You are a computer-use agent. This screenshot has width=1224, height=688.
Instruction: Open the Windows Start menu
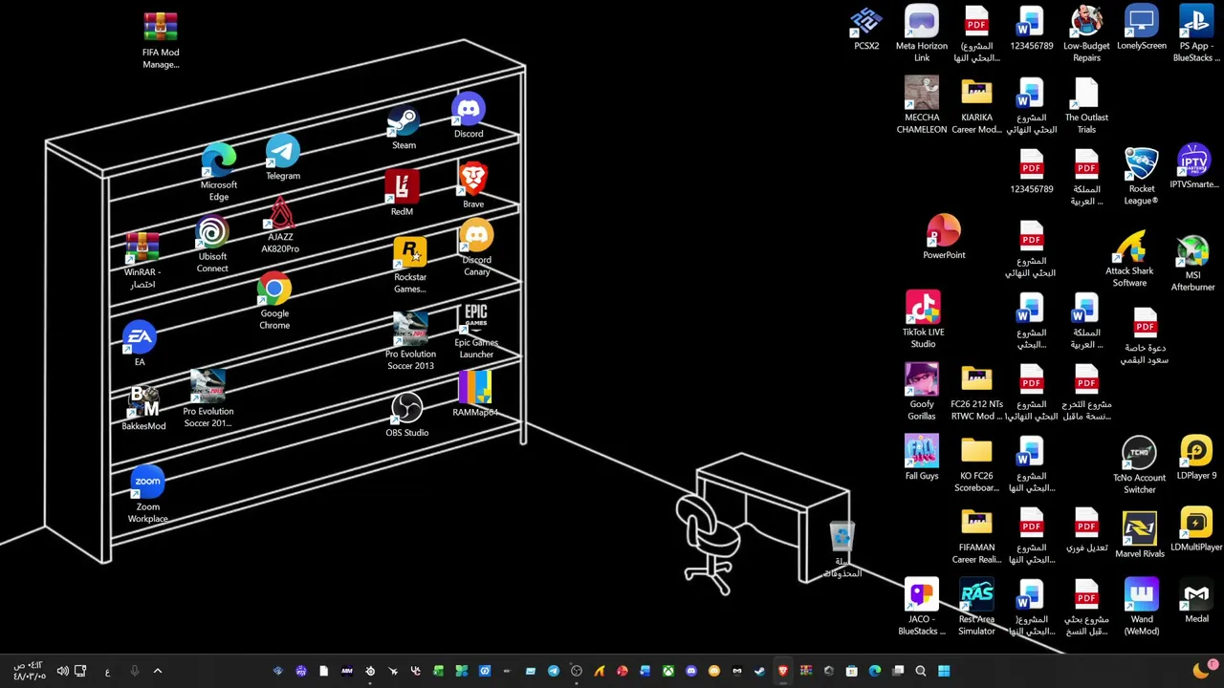click(944, 671)
